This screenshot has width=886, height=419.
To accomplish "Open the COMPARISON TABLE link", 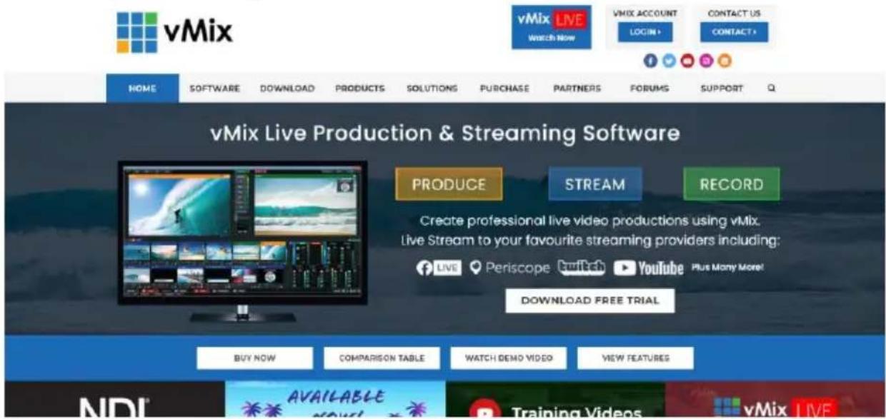I will pos(382,358).
